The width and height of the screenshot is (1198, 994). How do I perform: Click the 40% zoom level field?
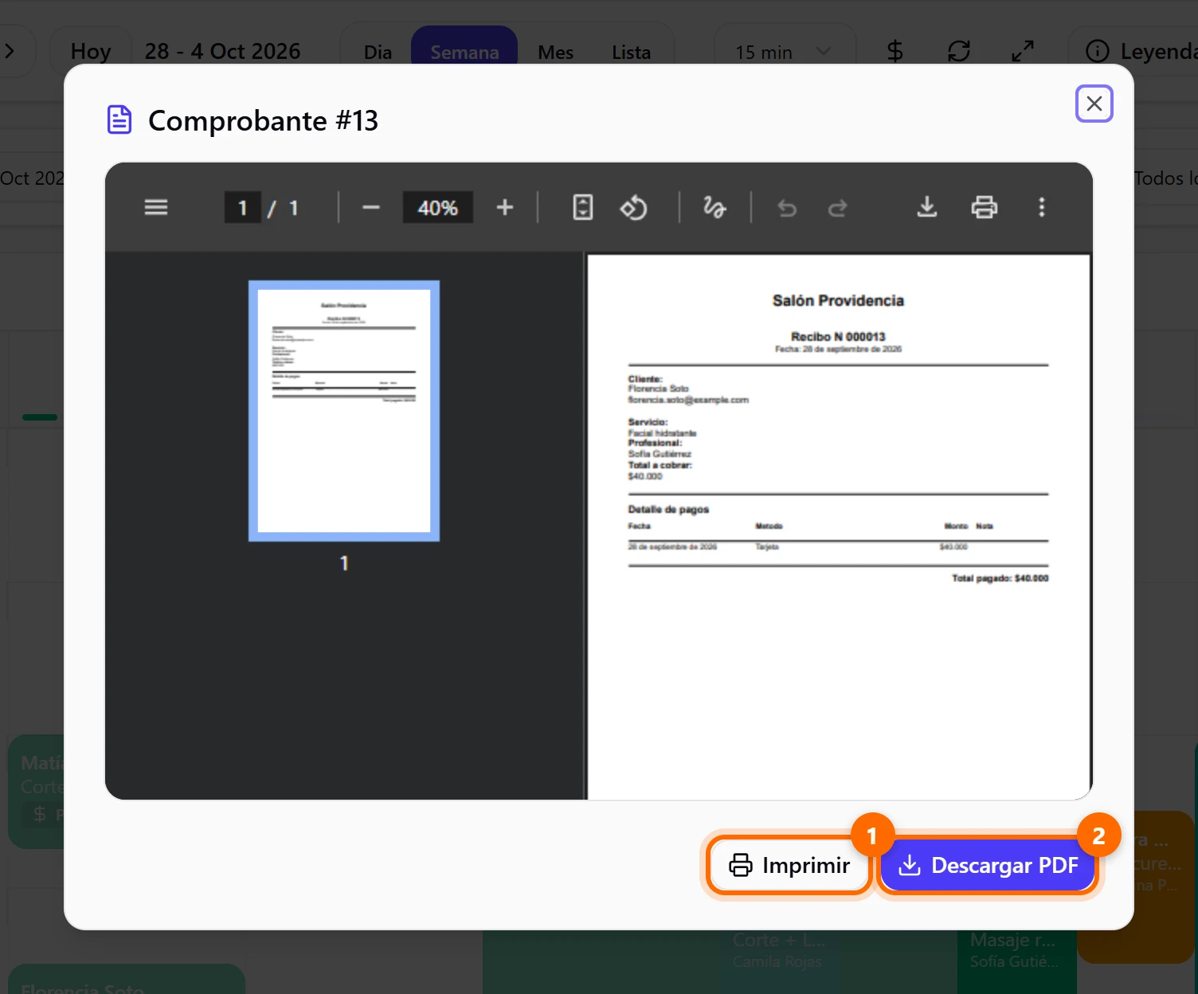point(438,208)
